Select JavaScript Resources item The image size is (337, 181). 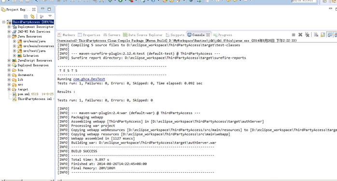[x=35, y=60]
